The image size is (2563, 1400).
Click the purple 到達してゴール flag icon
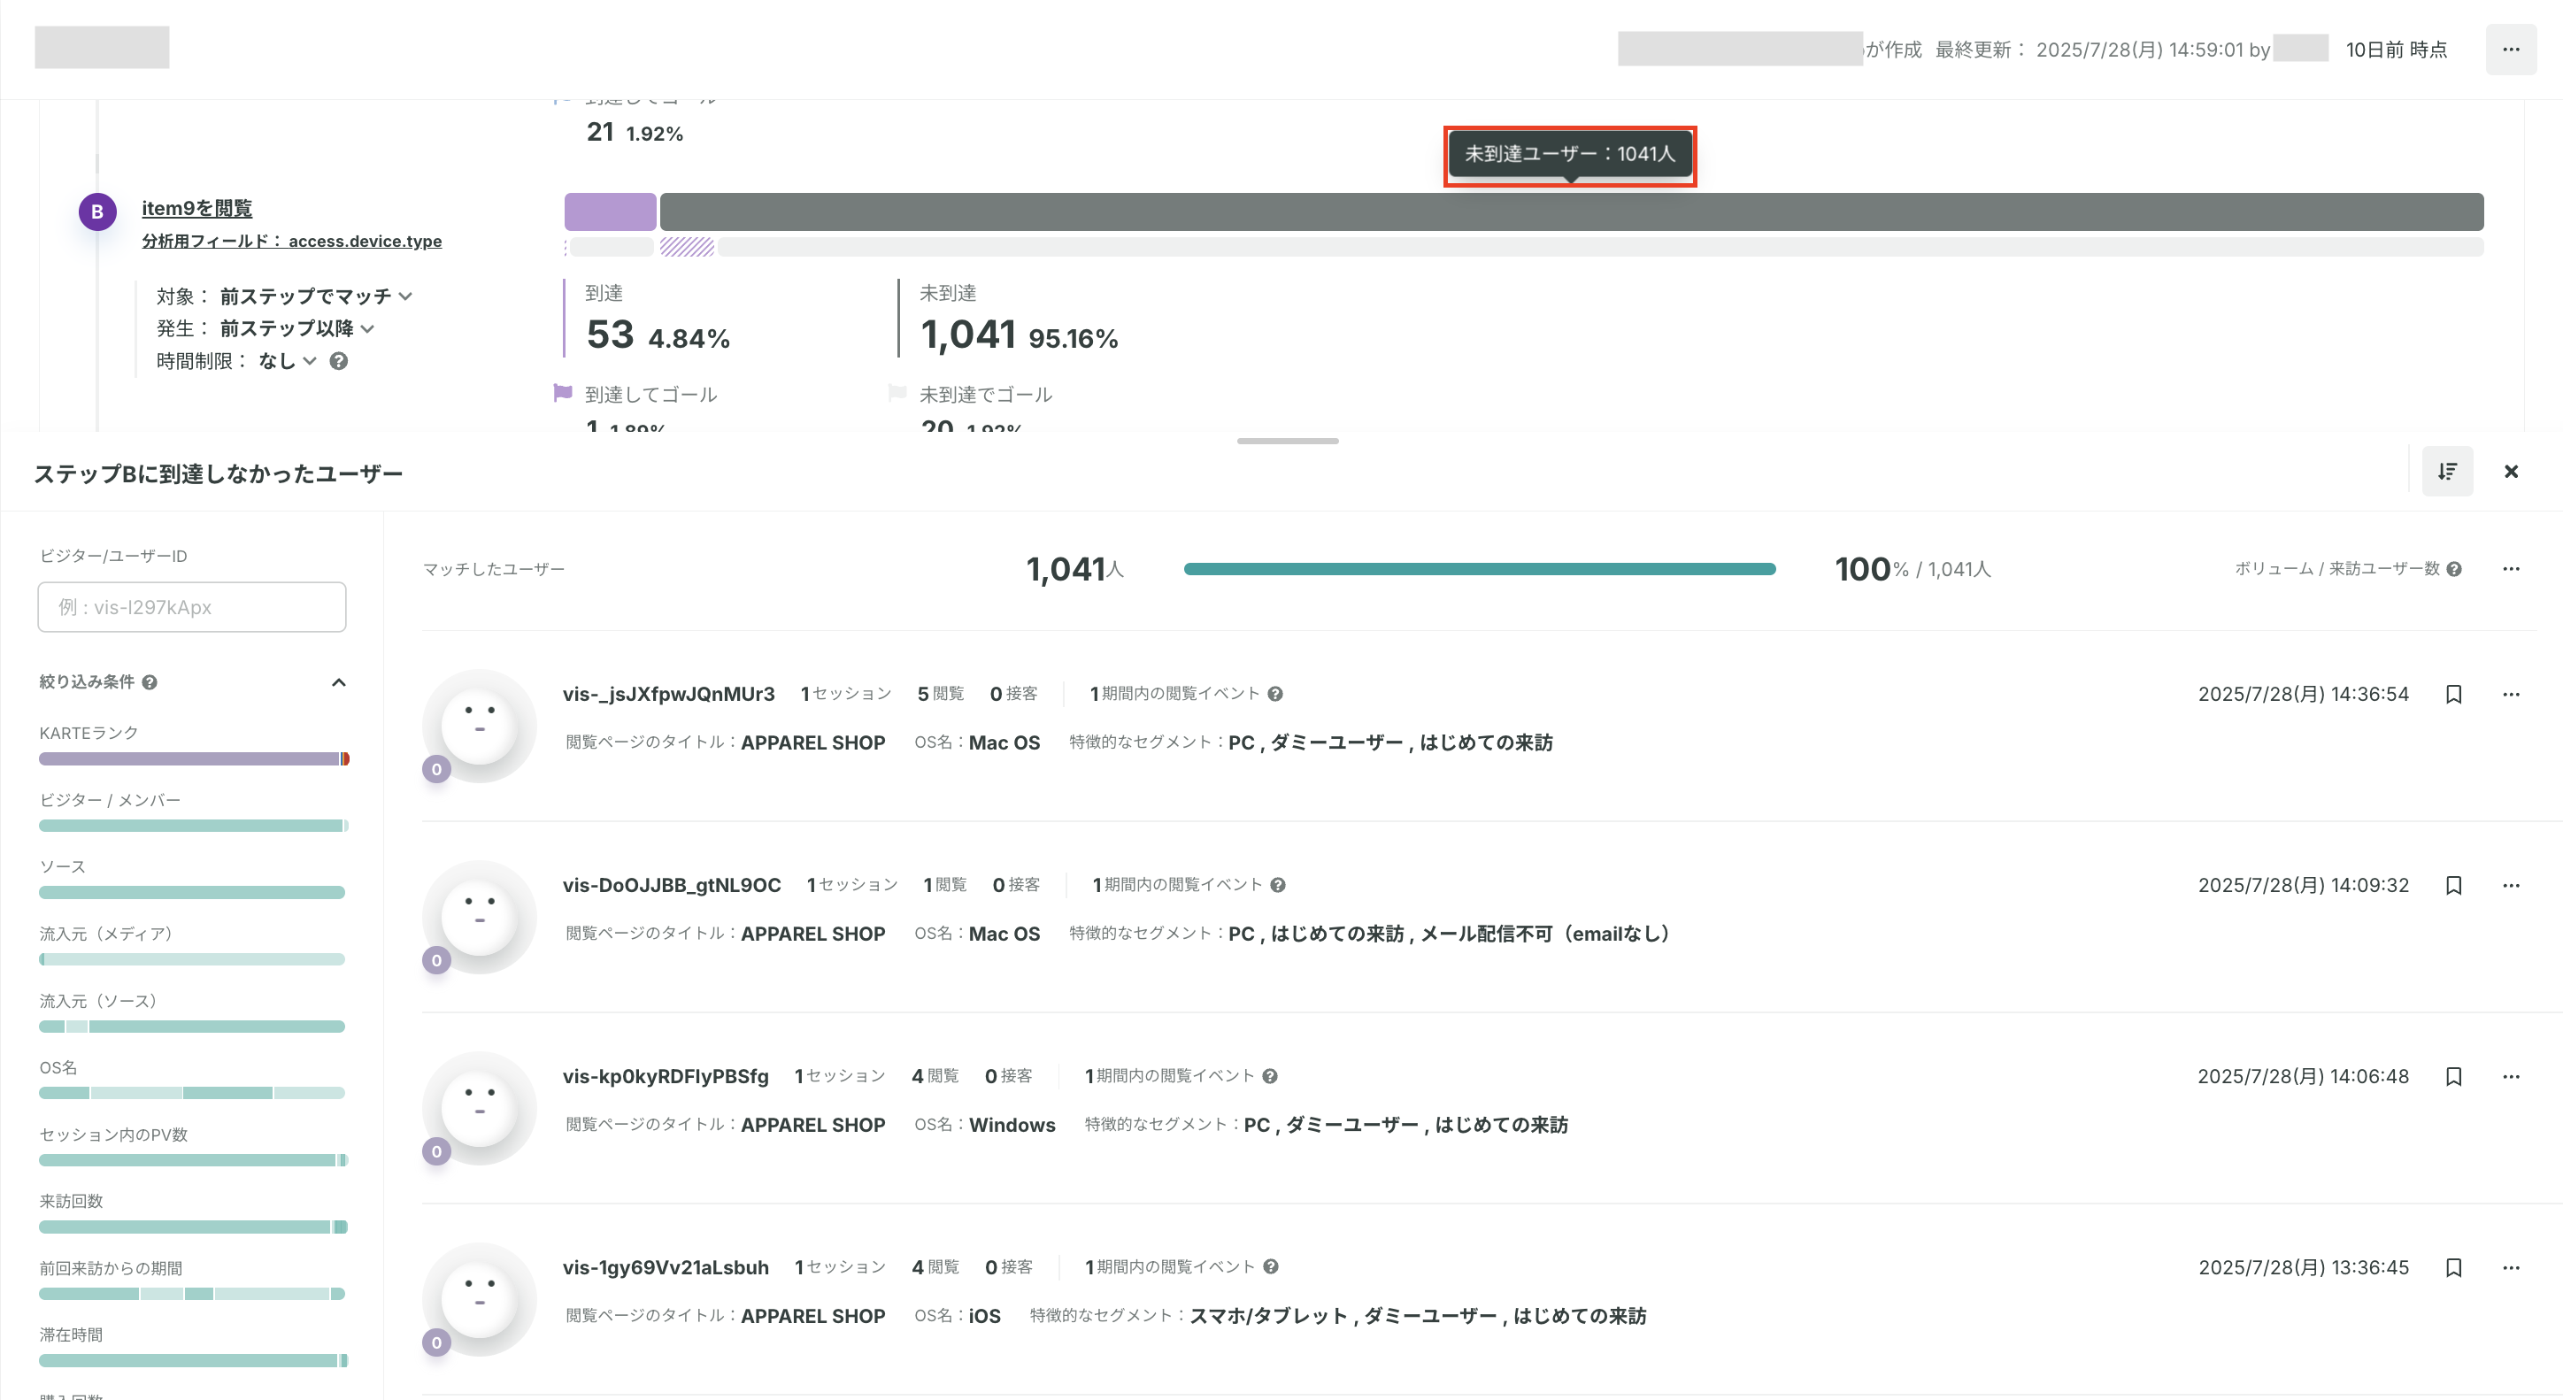[562, 393]
